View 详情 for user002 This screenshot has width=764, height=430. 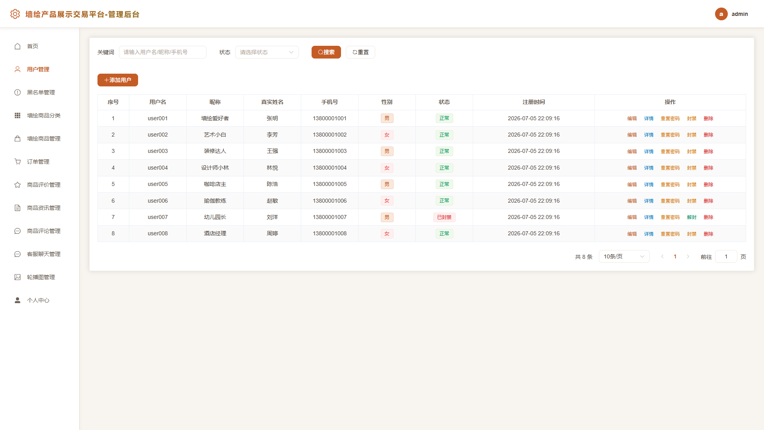click(649, 135)
